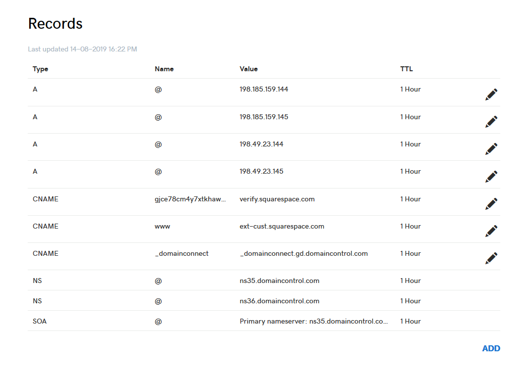This screenshot has height=377, width=525.
Task: Edit the A record 198.185.159.145
Action: pyautogui.click(x=491, y=122)
